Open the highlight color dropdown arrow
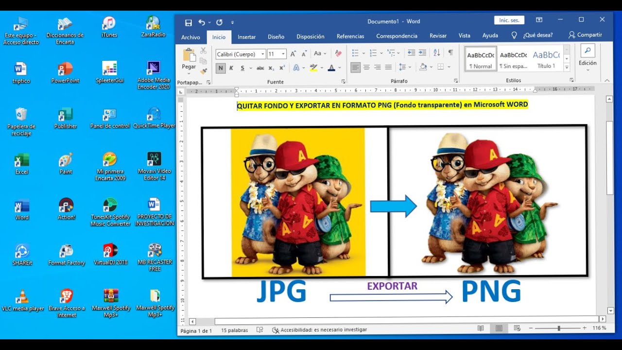The width and height of the screenshot is (622, 350). click(x=322, y=68)
